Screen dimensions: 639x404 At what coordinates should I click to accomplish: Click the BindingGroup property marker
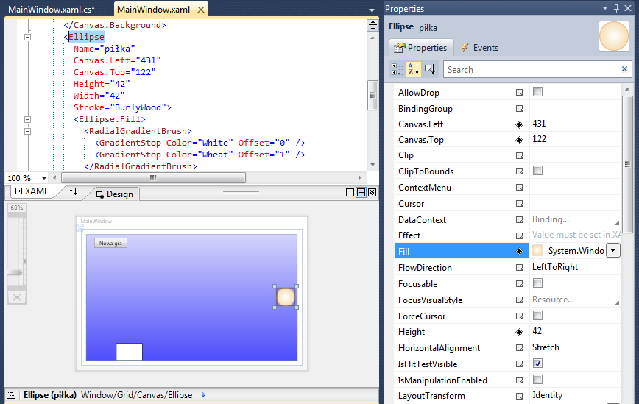pyautogui.click(x=519, y=109)
